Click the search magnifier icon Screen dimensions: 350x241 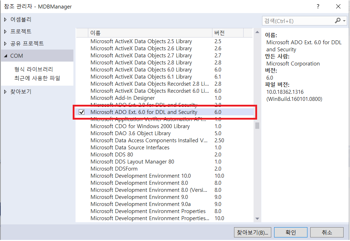point(338,21)
